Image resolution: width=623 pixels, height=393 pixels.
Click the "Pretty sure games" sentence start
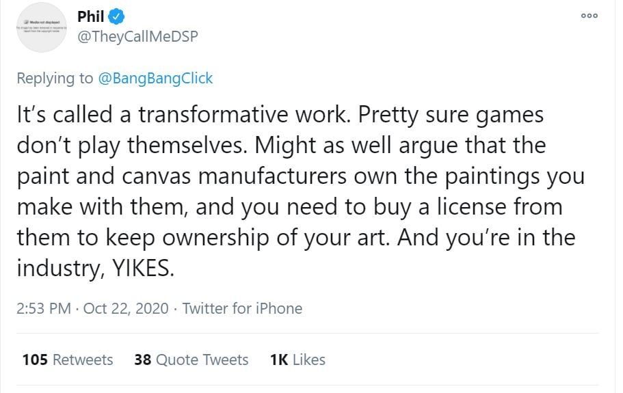pos(462,114)
